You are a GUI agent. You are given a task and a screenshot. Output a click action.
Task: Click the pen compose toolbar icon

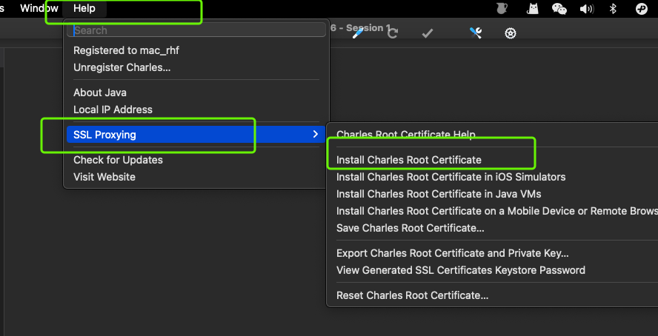(358, 33)
